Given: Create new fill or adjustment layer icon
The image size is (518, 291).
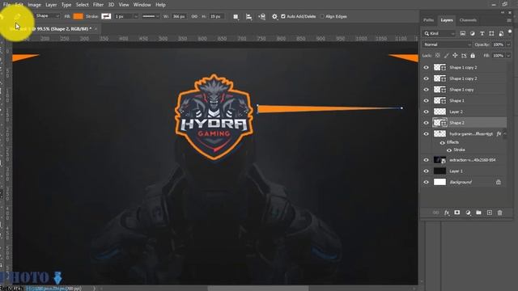Looking at the screenshot, I should 468,213.
